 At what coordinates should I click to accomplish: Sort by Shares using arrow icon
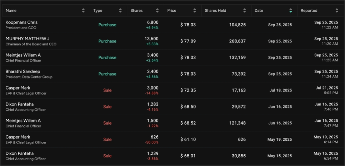coord(157,11)
